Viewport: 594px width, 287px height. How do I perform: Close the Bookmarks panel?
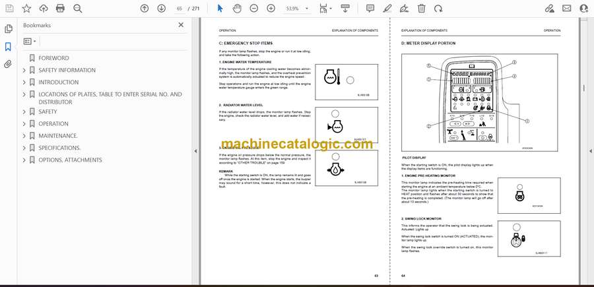point(181,25)
